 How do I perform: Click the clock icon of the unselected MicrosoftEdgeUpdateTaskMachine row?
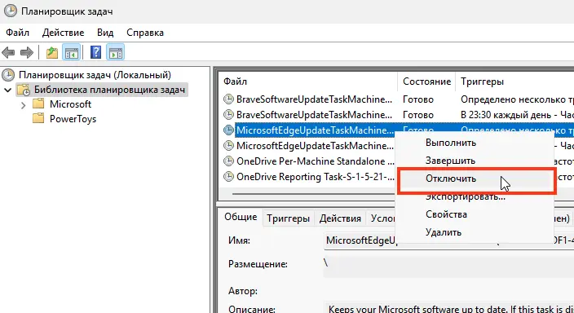[228, 146]
